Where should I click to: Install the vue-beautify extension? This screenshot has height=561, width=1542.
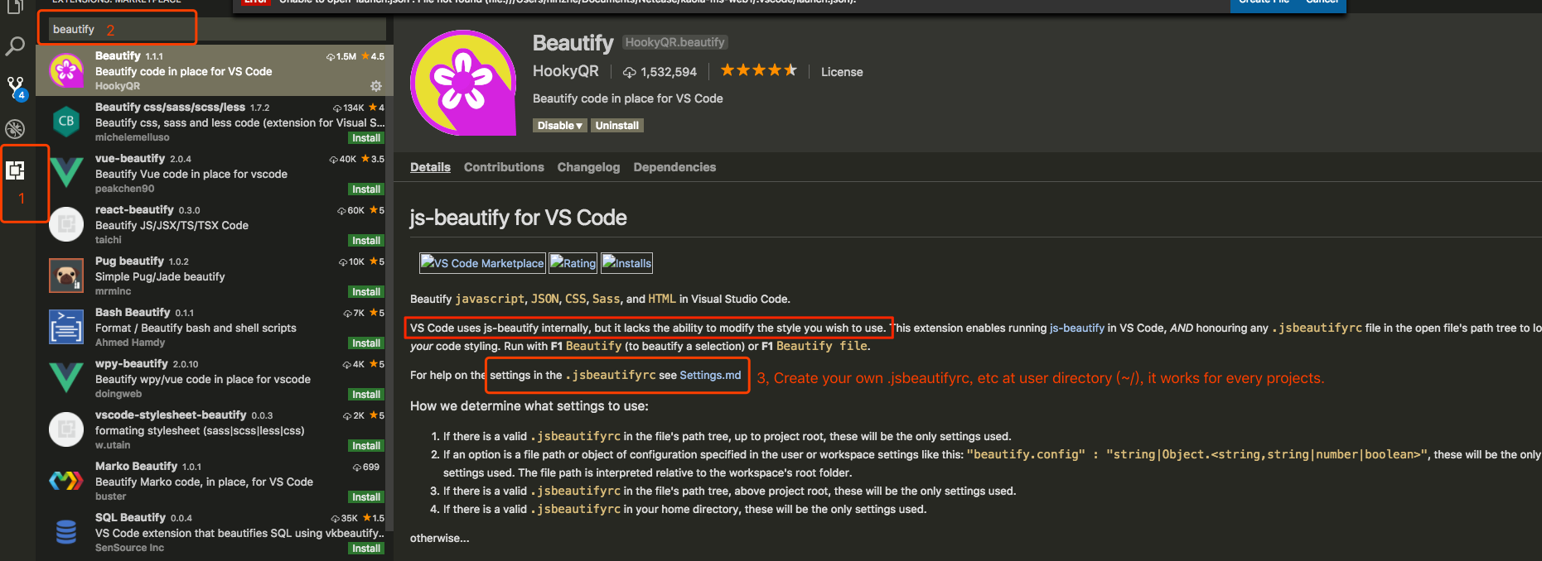click(366, 189)
